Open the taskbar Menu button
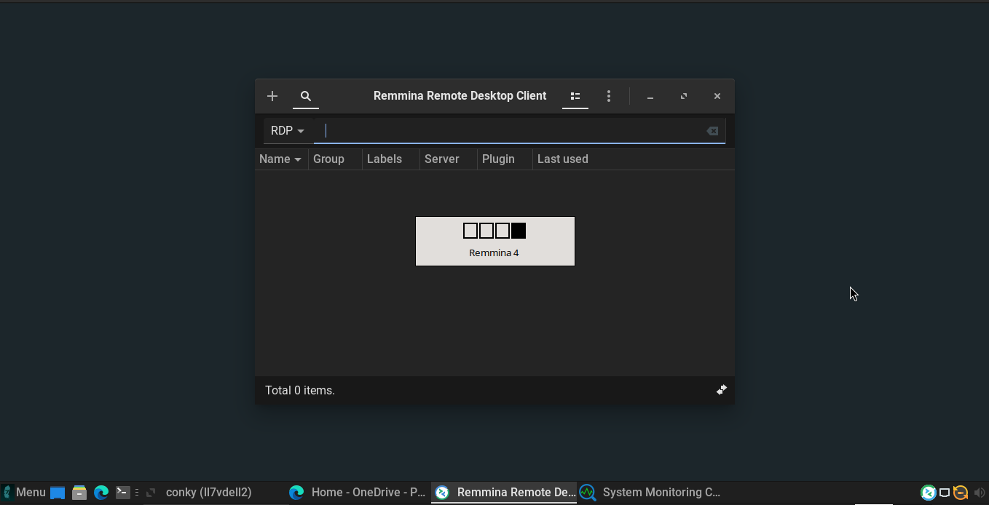Viewport: 989px width, 505px height. (x=24, y=493)
